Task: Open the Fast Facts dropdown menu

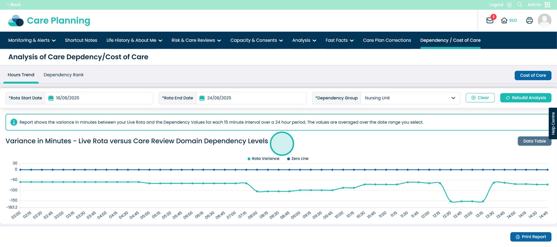Action: 339,40
